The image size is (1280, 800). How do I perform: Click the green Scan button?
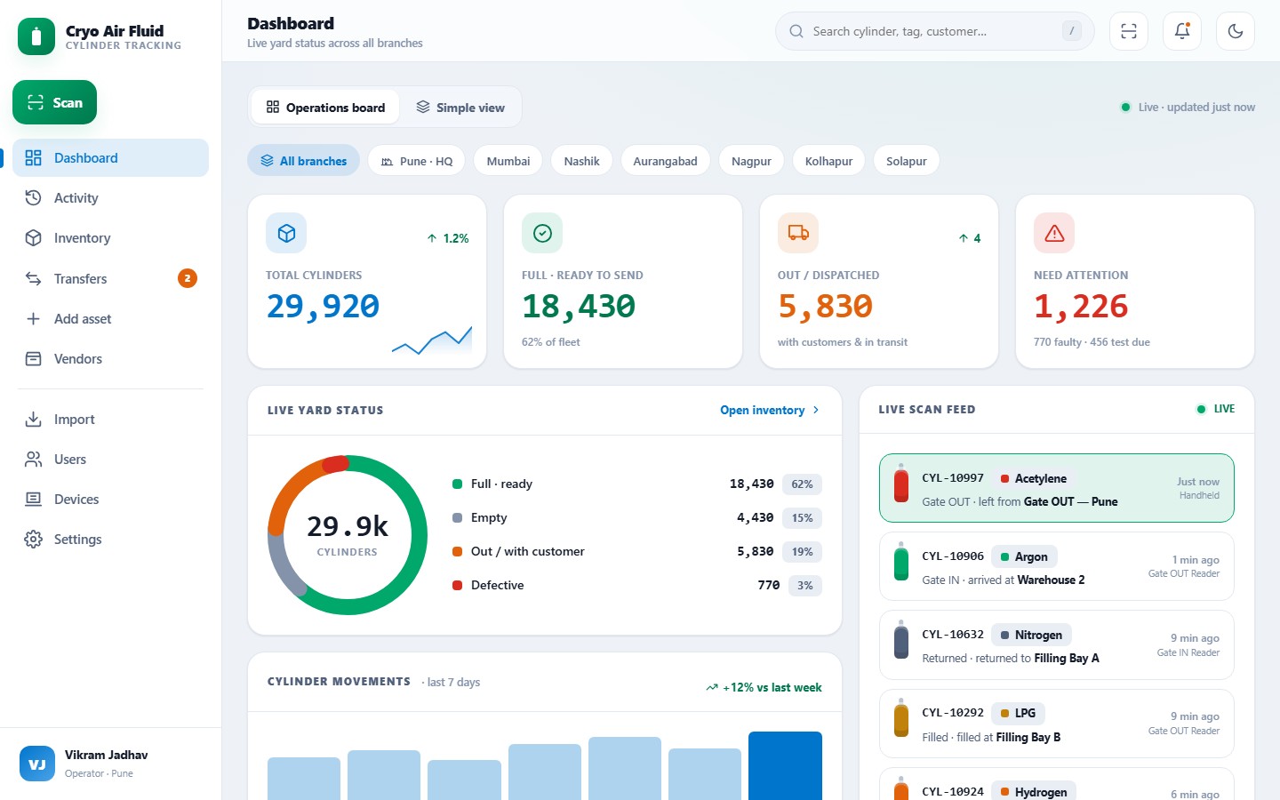click(x=54, y=102)
